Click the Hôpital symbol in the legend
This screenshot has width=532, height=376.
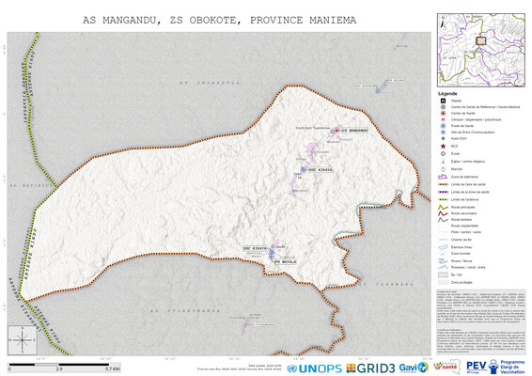pyautogui.click(x=443, y=101)
